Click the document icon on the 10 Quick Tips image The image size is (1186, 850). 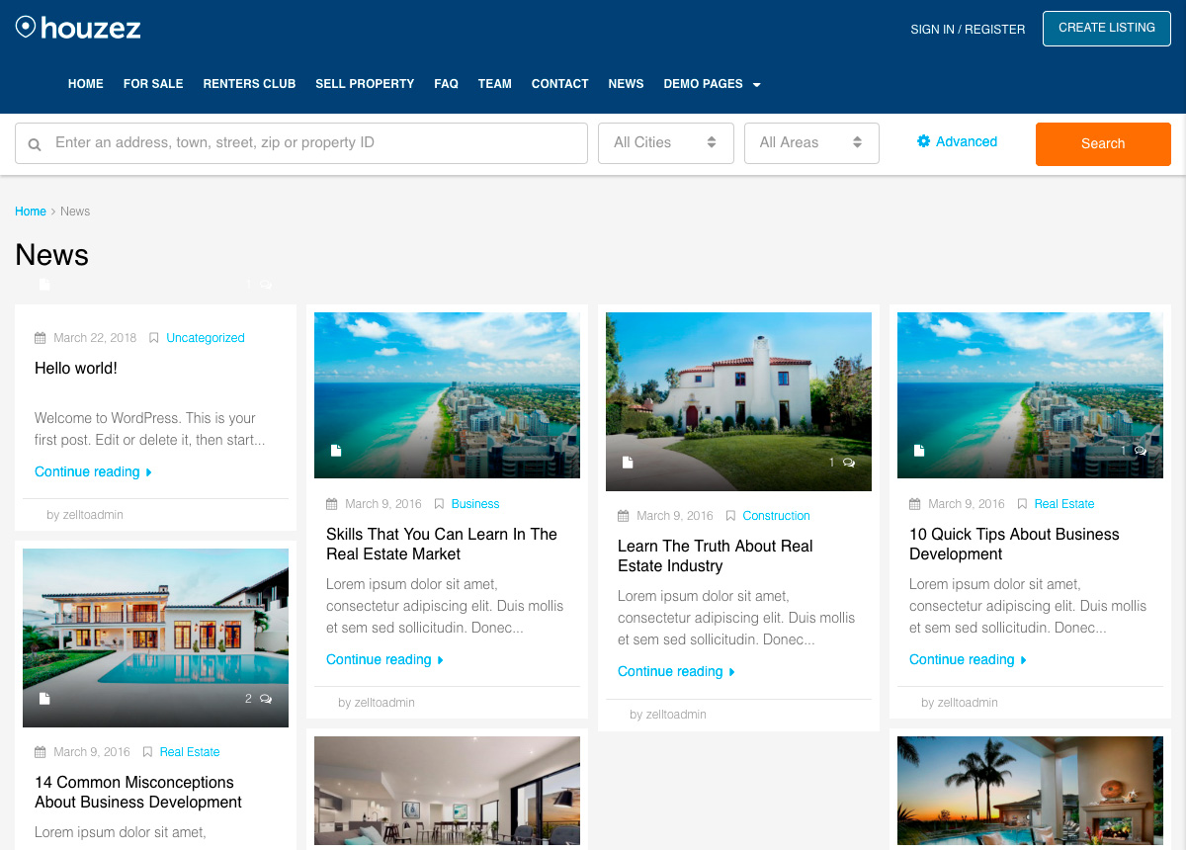tap(919, 451)
